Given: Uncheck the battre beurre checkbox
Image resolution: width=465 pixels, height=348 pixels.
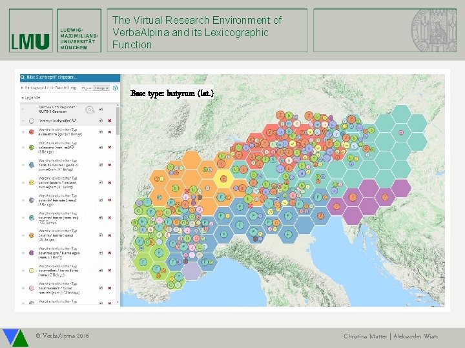Looking at the screenshot, I should click(101, 182).
